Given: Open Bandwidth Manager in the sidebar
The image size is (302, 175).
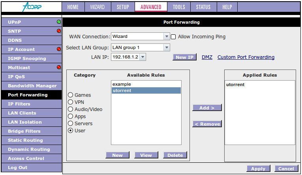Looking at the screenshot, I should [x=32, y=86].
